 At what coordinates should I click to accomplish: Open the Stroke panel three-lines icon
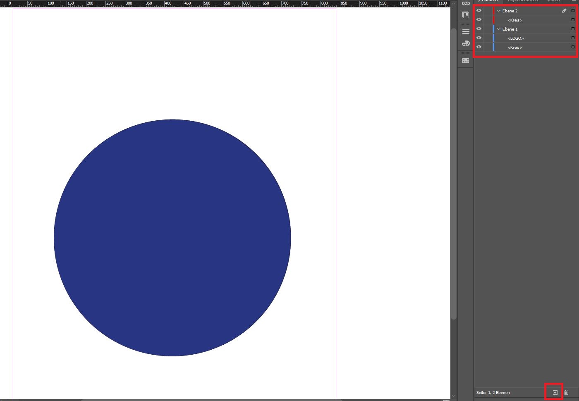coord(466,32)
